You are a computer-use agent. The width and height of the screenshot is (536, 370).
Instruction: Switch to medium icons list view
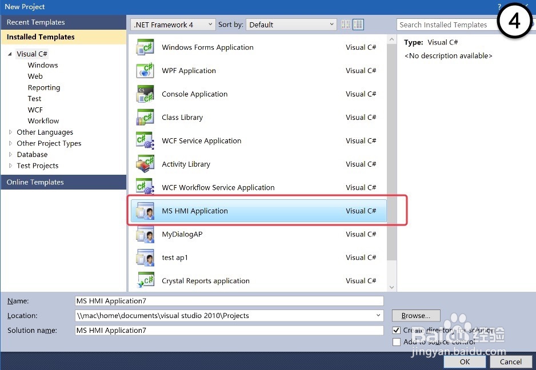(358, 25)
